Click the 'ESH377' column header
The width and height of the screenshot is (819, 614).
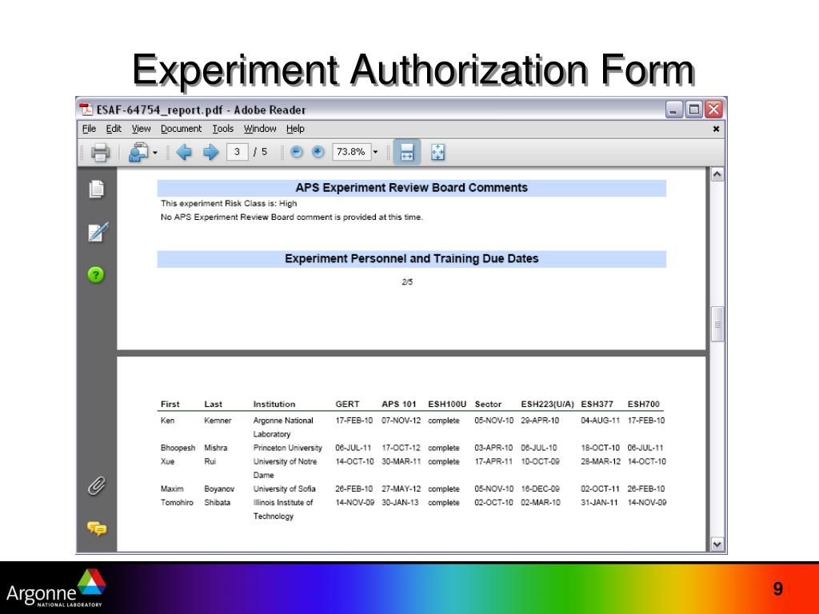pyautogui.click(x=597, y=404)
